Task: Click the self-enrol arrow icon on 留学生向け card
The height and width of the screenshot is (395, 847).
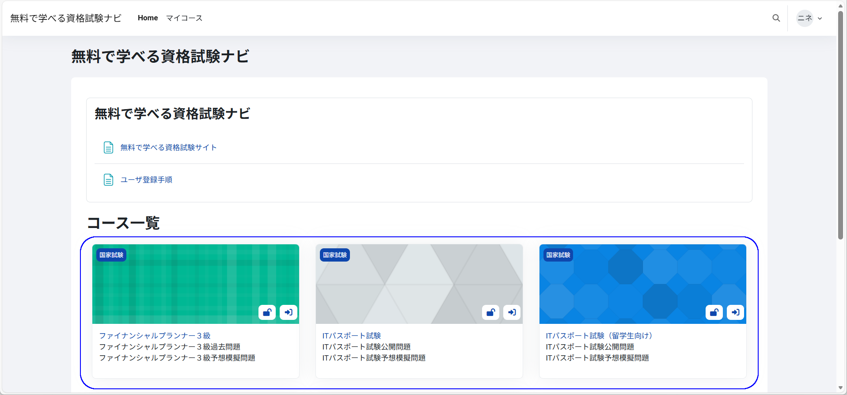Action: 736,312
